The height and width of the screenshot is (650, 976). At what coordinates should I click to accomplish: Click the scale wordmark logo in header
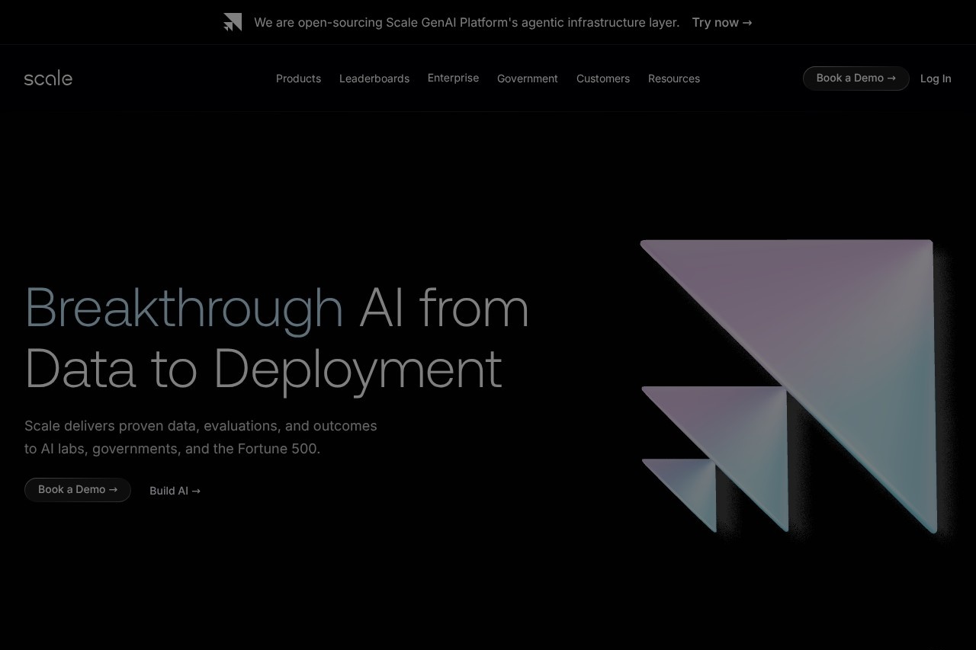coord(48,78)
